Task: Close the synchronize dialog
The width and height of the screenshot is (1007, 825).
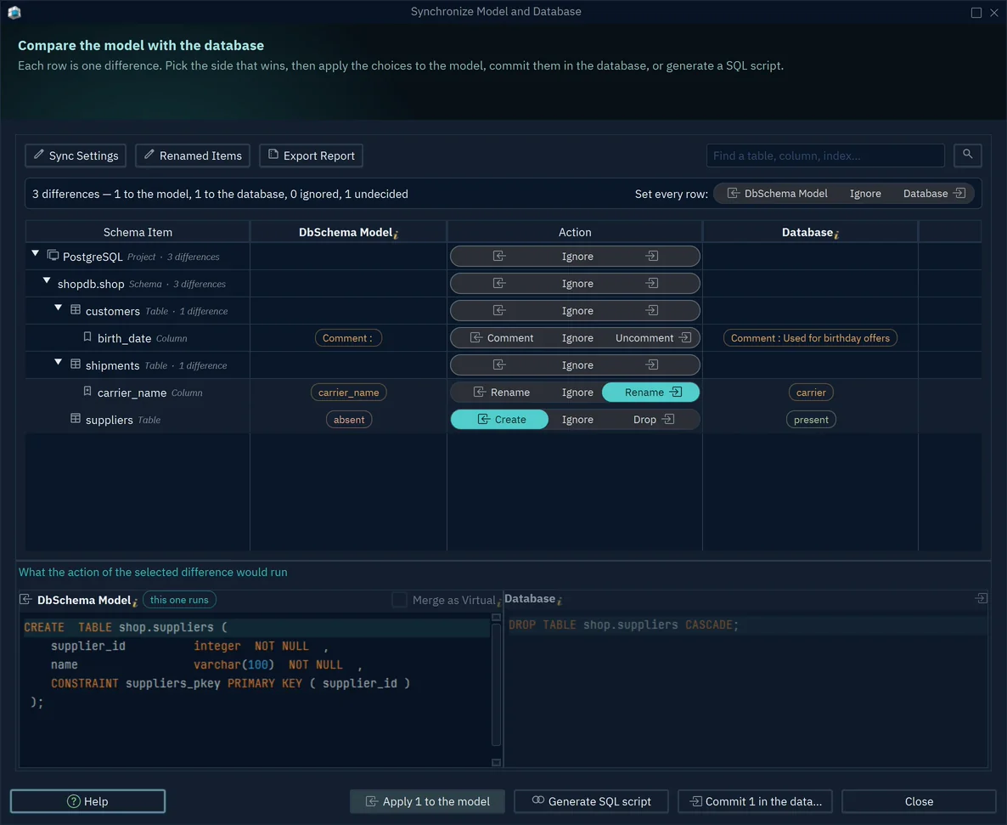Action: [x=919, y=801]
